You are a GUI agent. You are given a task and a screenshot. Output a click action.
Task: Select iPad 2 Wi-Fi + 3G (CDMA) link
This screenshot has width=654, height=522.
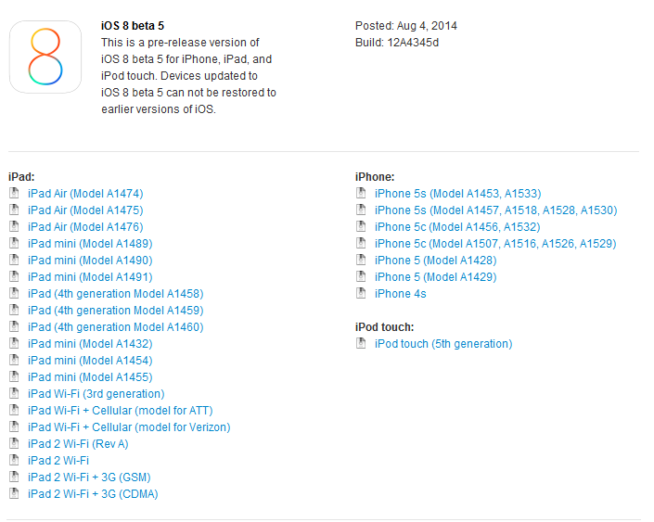[x=93, y=493]
